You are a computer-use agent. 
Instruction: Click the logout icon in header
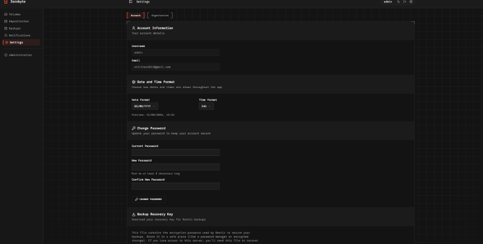(x=405, y=2)
